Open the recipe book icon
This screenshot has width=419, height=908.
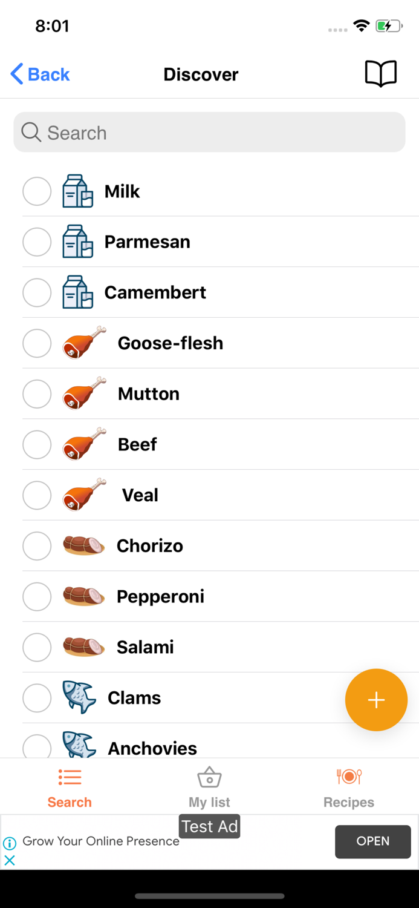coord(381,73)
